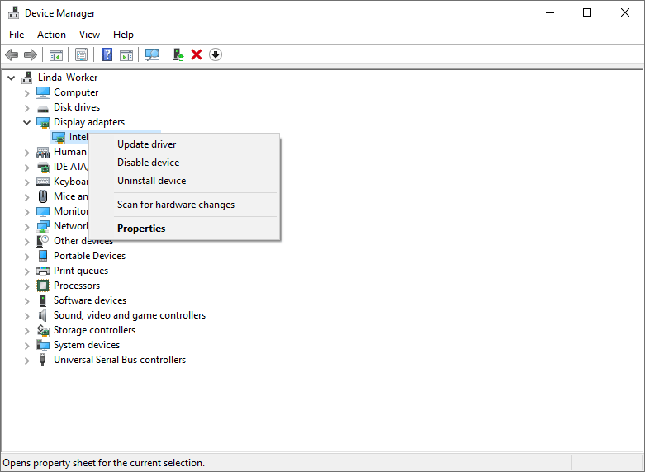Choose Update driver from context menu
Viewport: 645px width, 472px height.
[x=146, y=144]
